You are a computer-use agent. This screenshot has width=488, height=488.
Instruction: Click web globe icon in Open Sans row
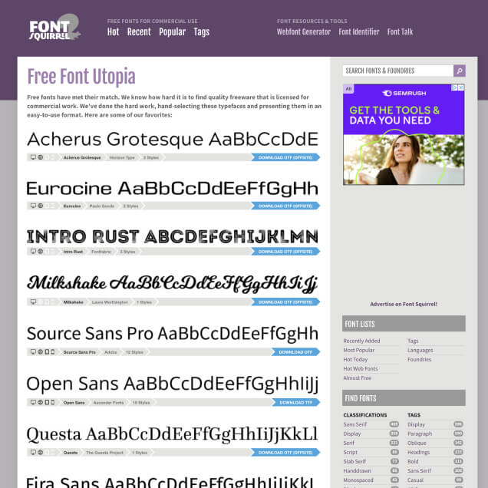coord(41,402)
